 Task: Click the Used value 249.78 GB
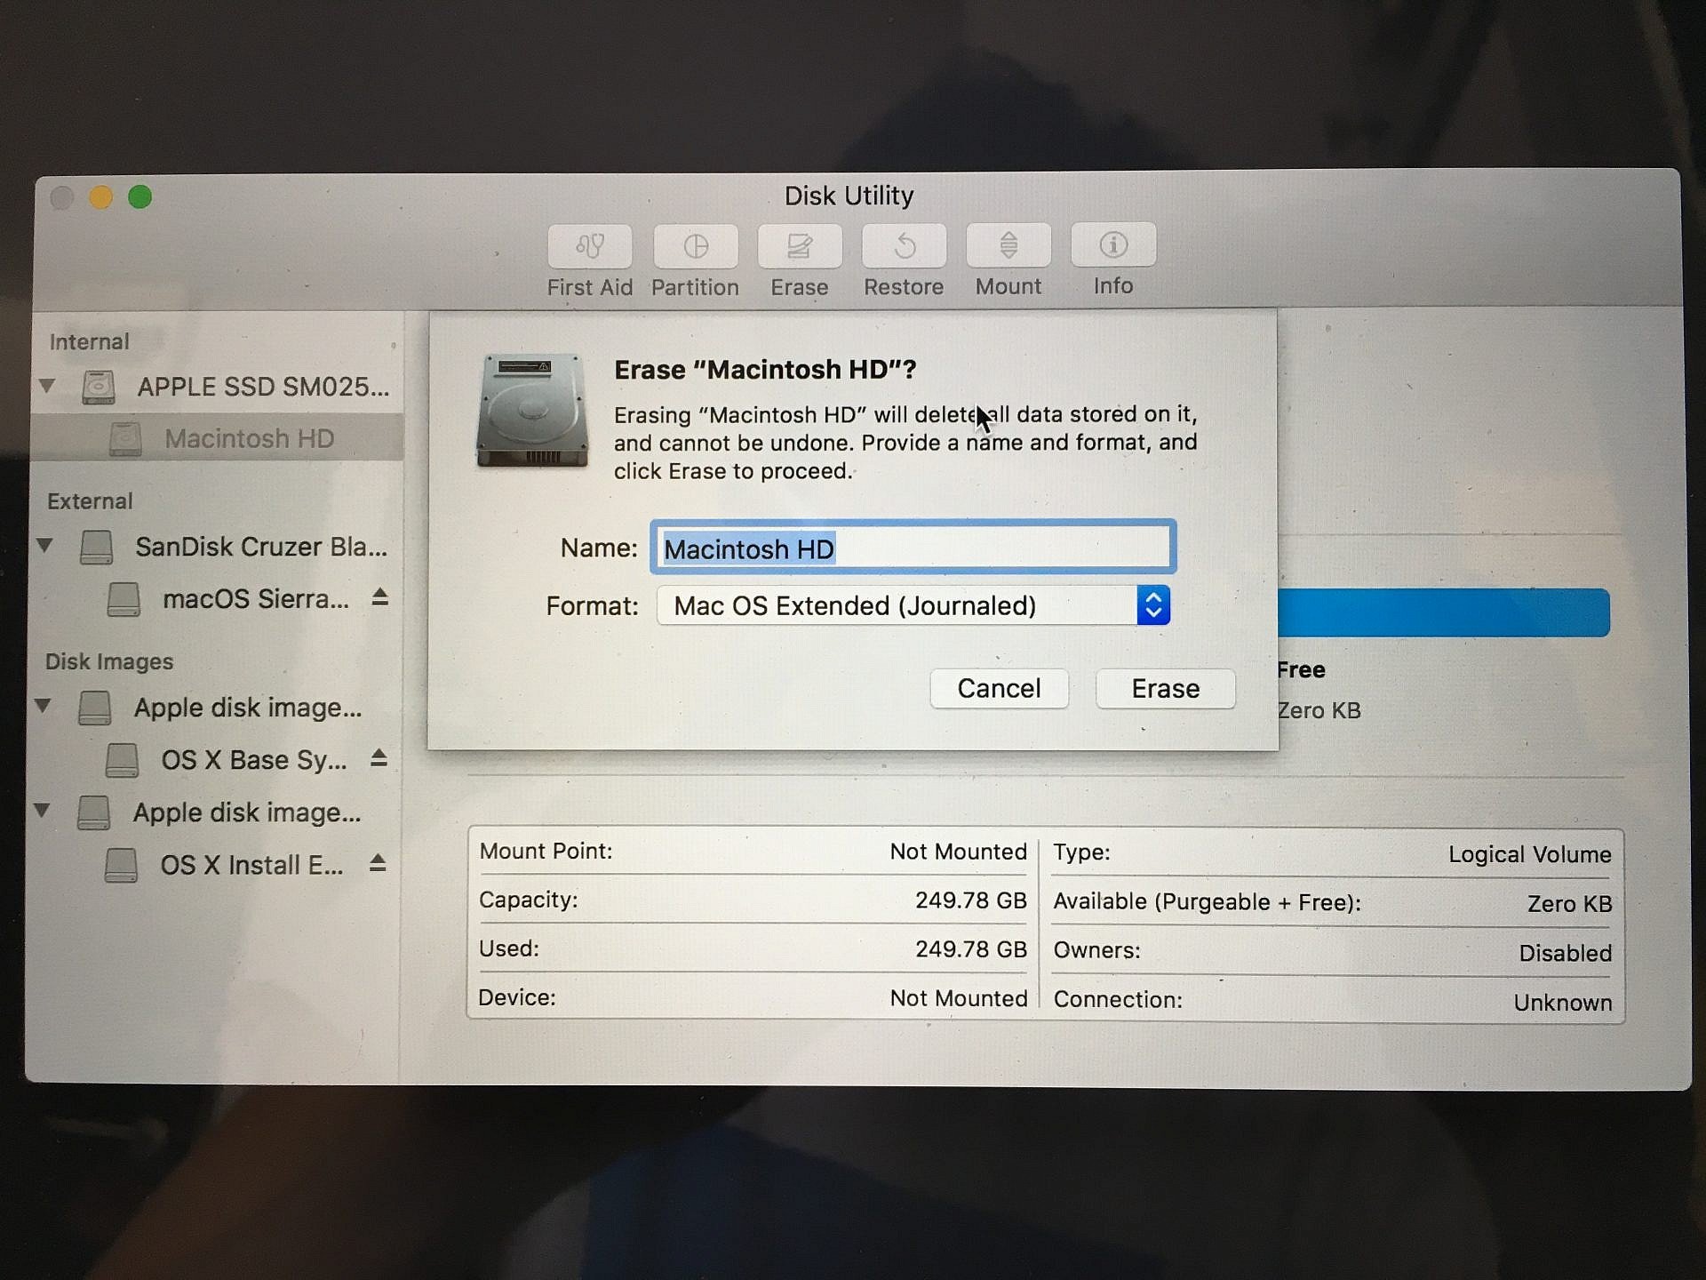click(x=971, y=949)
